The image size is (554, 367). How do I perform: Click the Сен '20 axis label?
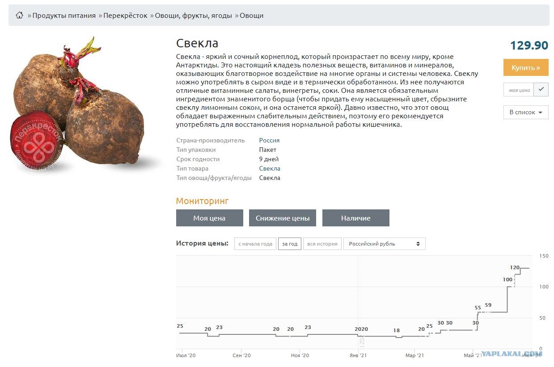tap(241, 355)
